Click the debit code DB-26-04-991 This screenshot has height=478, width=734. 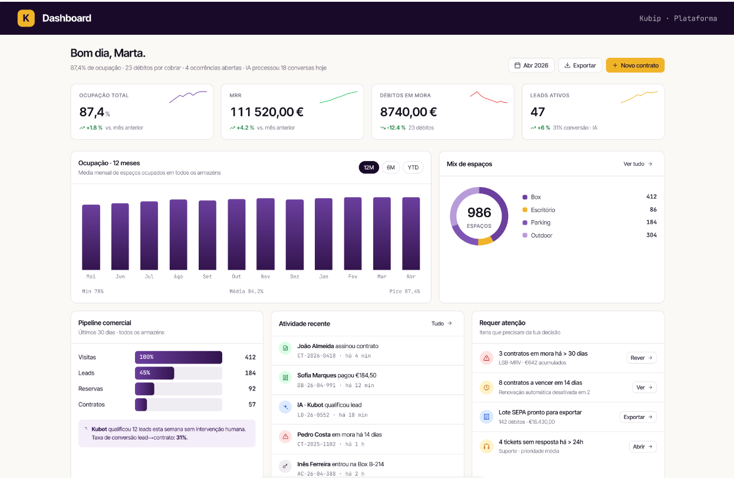(317, 385)
